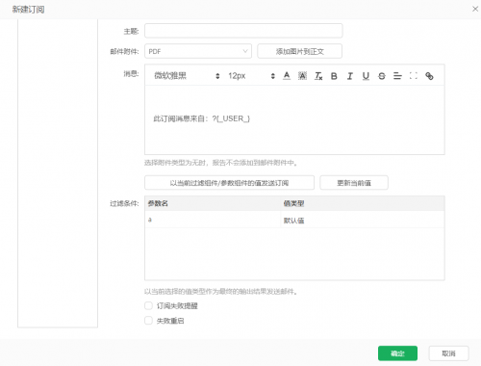Click the text background color icon
Image resolution: width=481 pixels, height=366 pixels.
click(302, 76)
